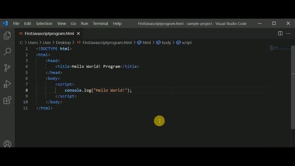
Task: Click the minimap code preview
Action: click(274, 48)
